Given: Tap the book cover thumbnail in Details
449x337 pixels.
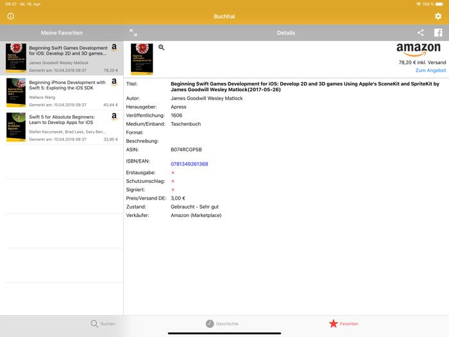Looking at the screenshot, I should point(142,59).
